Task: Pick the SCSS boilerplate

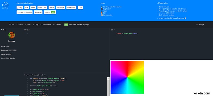Action: click(x=80, y=8)
